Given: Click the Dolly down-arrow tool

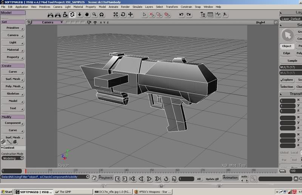Looking at the screenshot, I should [80, 14].
